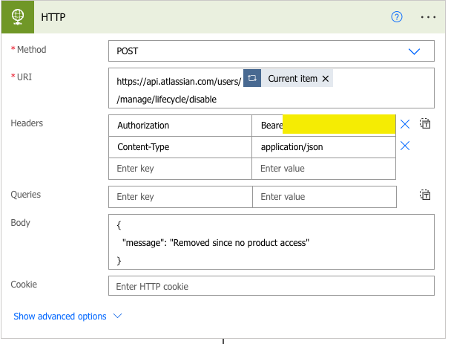Click the Current item loop icon
This screenshot has height=344, width=451.
coord(252,79)
